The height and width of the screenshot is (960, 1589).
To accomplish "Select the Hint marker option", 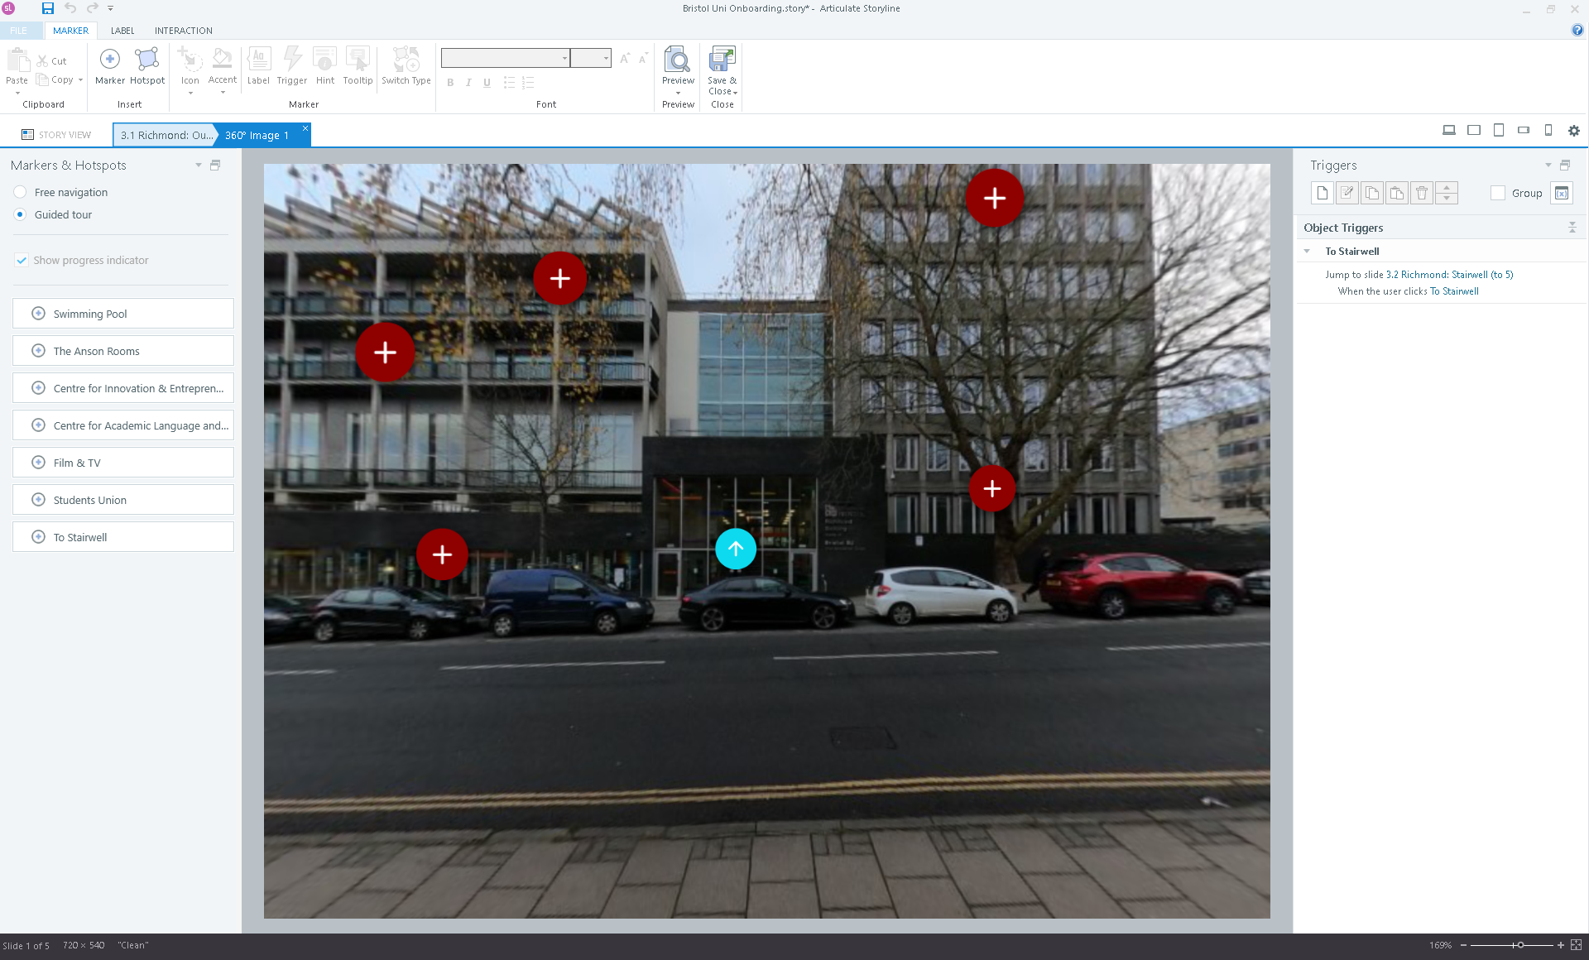I will [324, 65].
